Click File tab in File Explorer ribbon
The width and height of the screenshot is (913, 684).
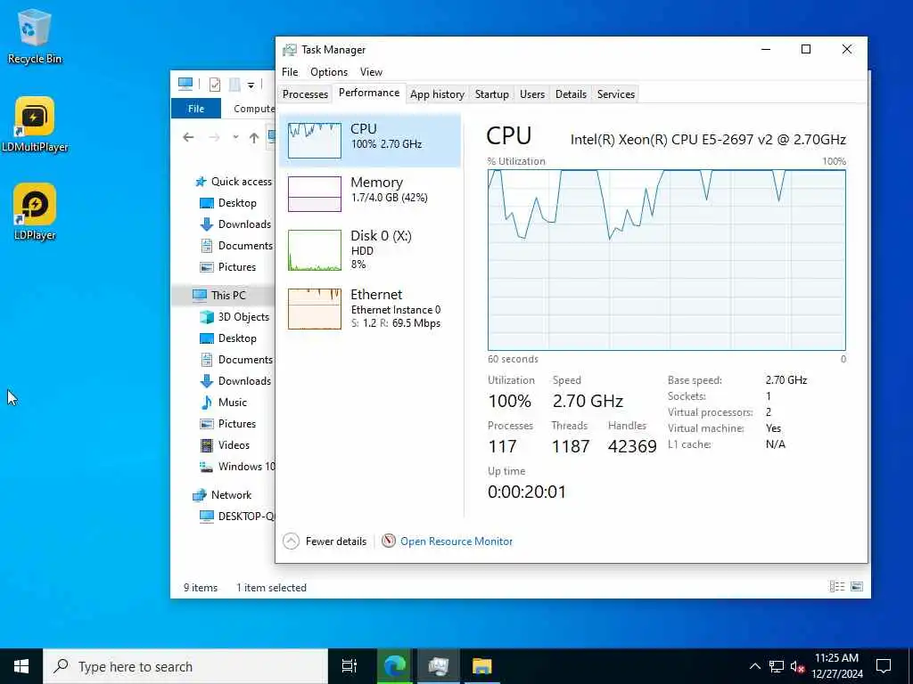196,109
